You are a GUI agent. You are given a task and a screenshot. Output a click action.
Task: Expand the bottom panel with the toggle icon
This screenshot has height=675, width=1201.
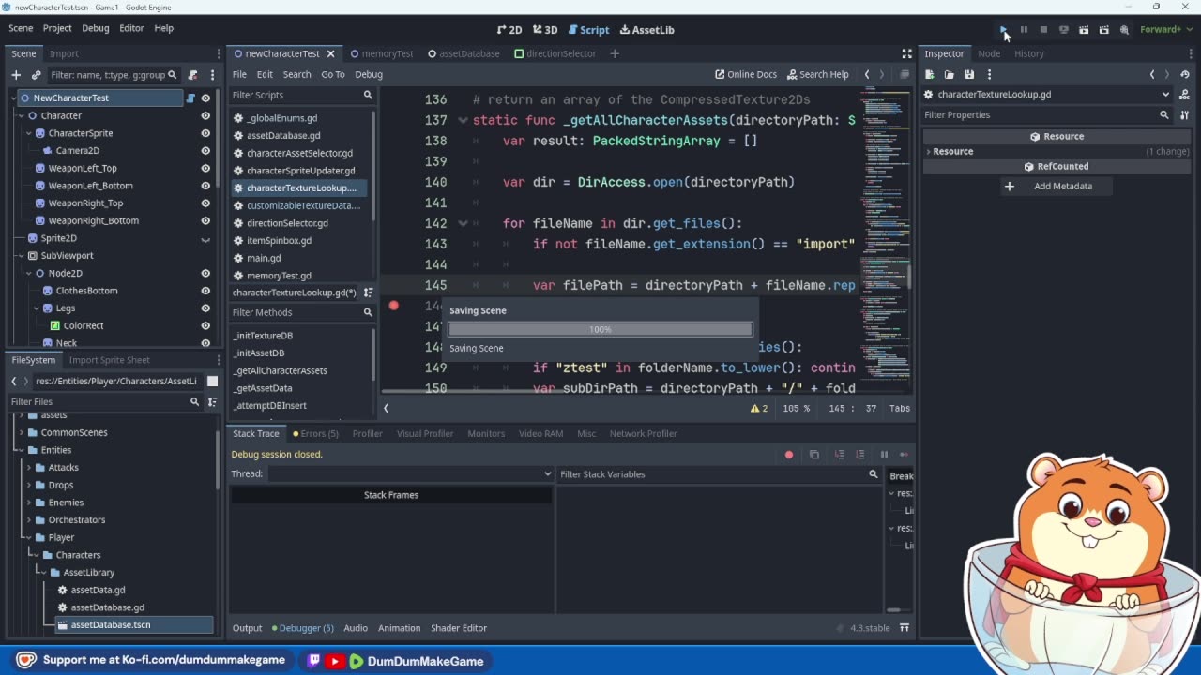(x=905, y=628)
